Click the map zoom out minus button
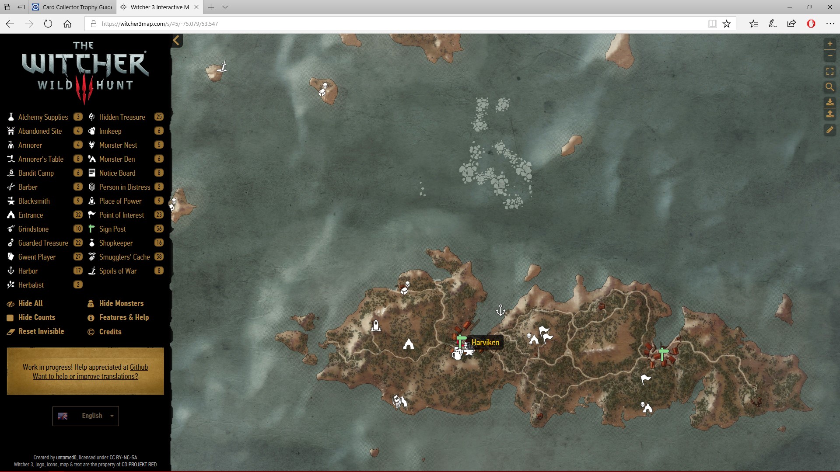The width and height of the screenshot is (840, 472). (x=829, y=56)
